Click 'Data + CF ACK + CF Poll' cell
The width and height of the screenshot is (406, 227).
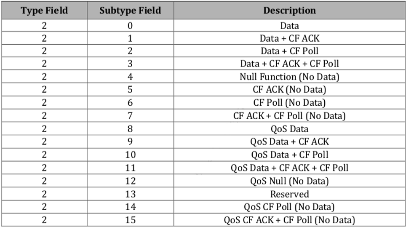pyautogui.click(x=289, y=64)
